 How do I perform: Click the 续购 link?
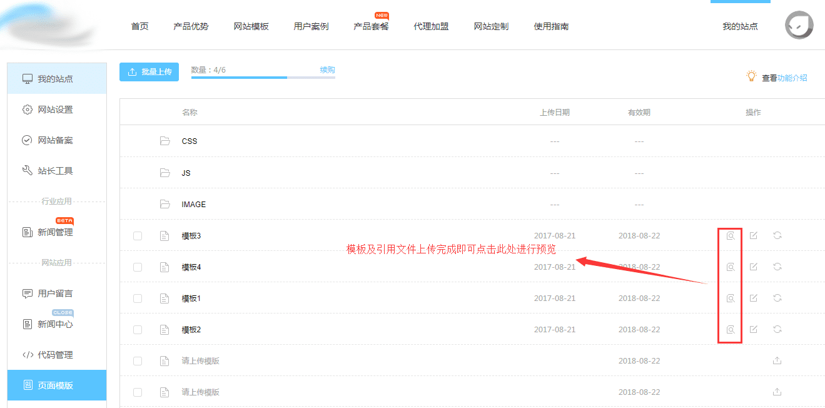click(328, 69)
